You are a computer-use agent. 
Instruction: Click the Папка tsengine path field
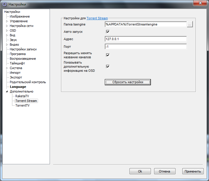coord(146,24)
